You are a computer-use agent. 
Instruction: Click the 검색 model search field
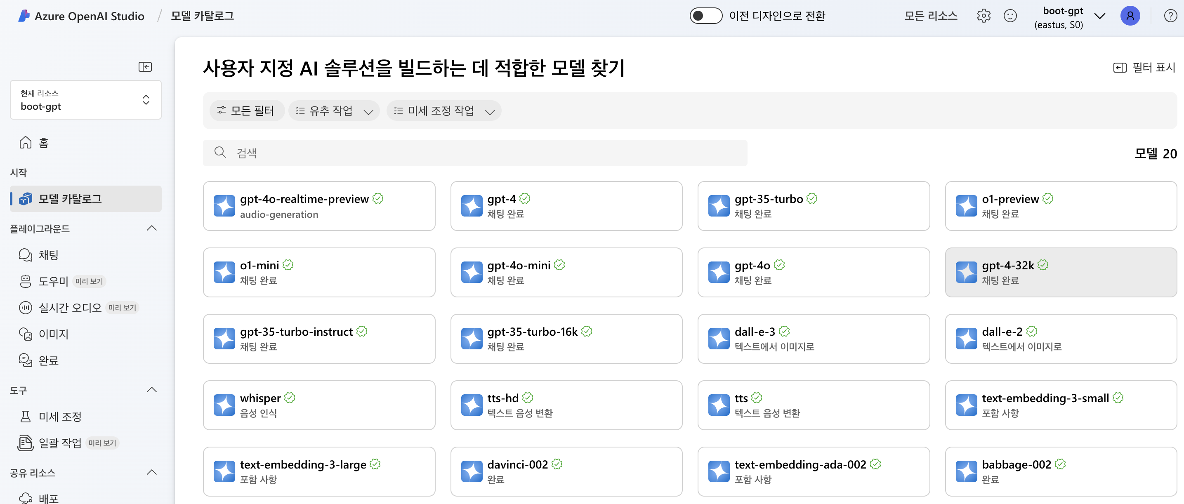tap(475, 153)
